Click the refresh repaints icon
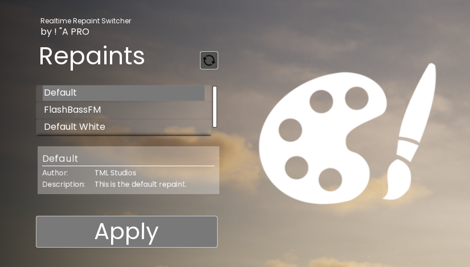Screen dimensions: 470x267 pos(209,60)
